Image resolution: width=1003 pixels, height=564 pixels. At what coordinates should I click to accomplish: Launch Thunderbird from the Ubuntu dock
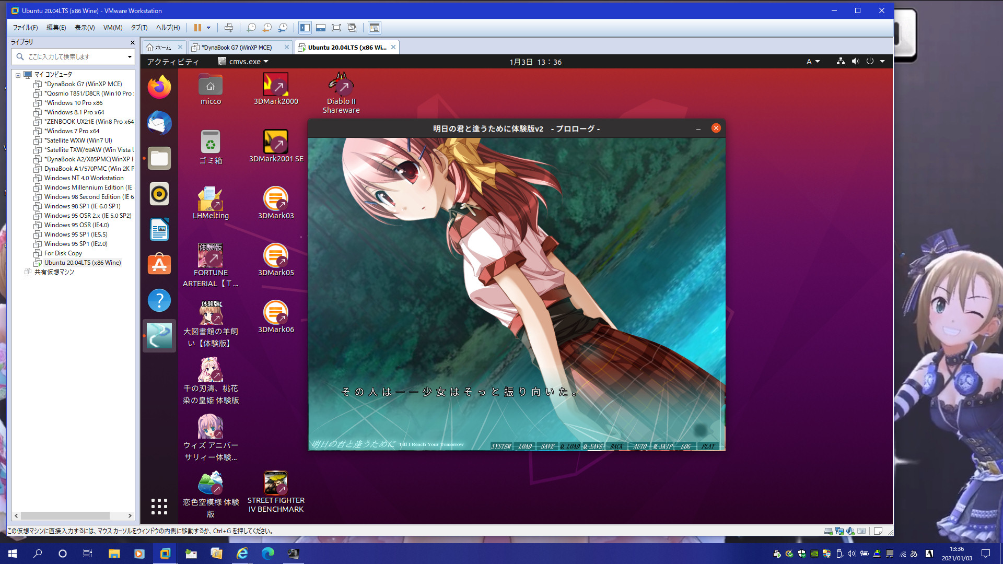pyautogui.click(x=159, y=123)
